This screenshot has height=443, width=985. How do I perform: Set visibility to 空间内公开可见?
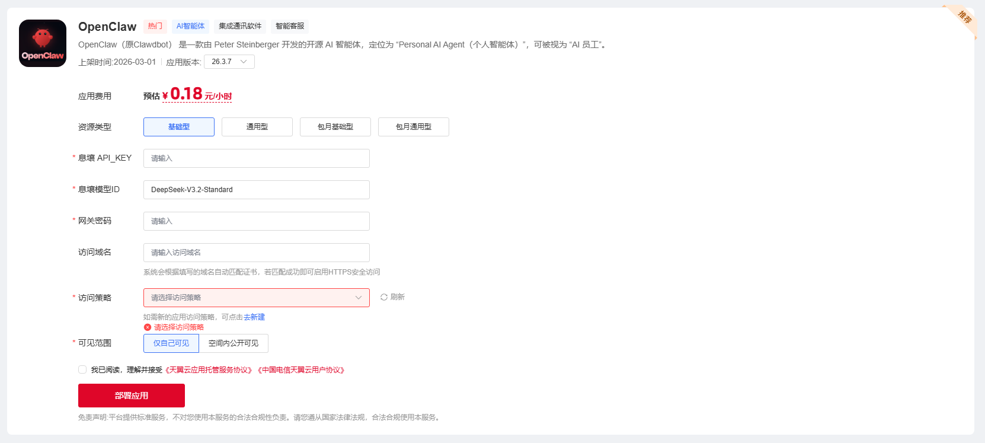(234, 343)
